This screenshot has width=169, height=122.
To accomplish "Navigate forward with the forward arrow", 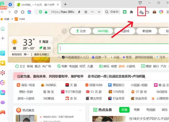I will [x=9, y=12].
